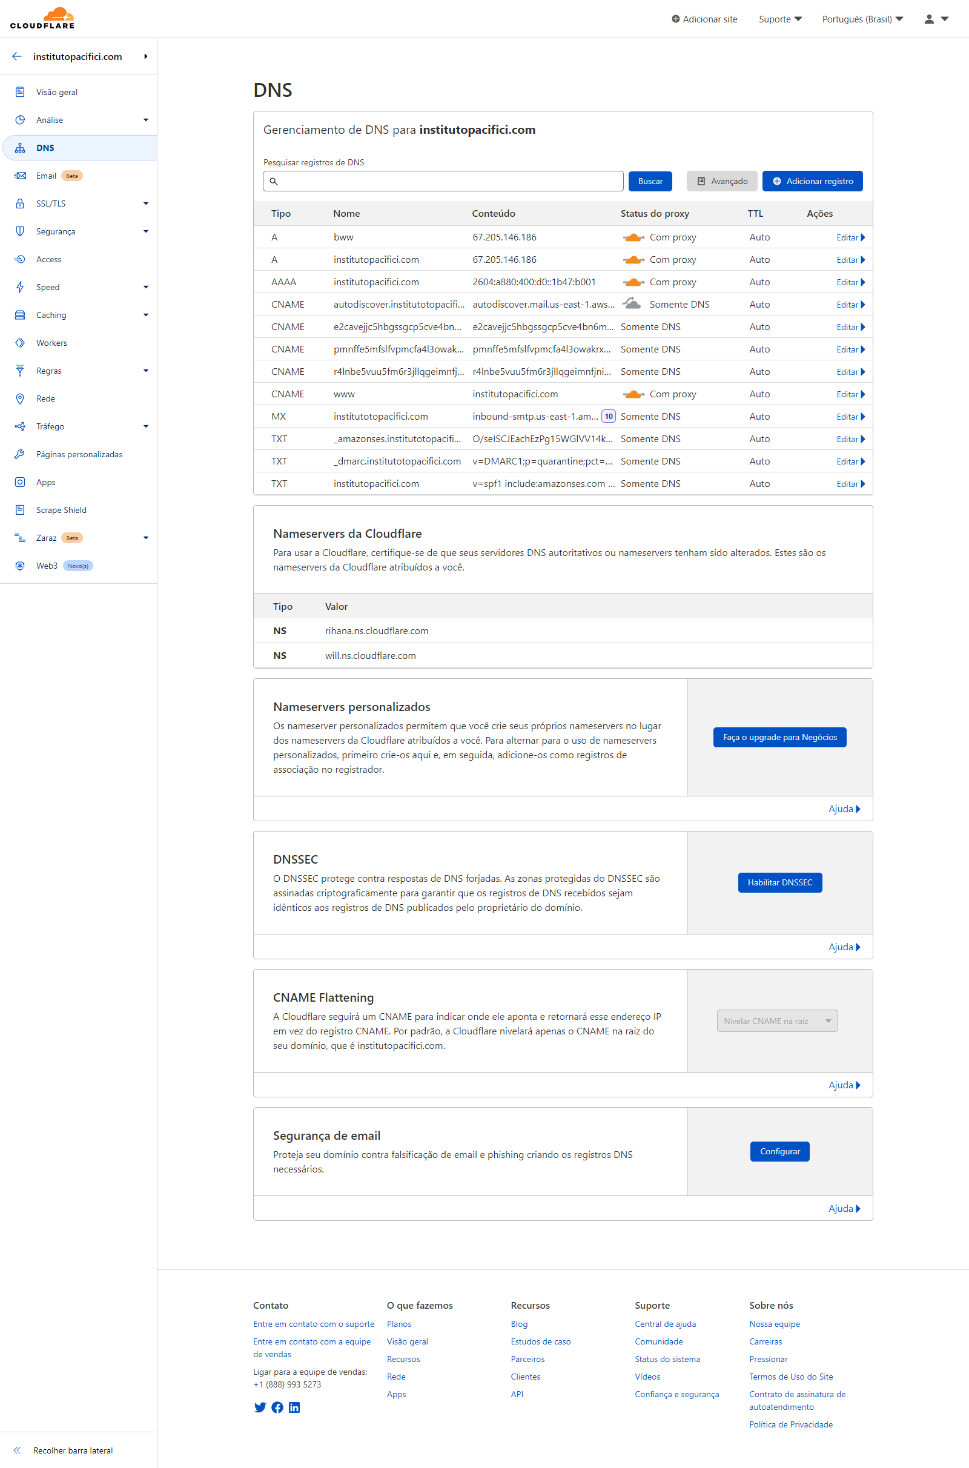Click the Cloudflare logo
The width and height of the screenshot is (969, 1468).
pos(42,19)
